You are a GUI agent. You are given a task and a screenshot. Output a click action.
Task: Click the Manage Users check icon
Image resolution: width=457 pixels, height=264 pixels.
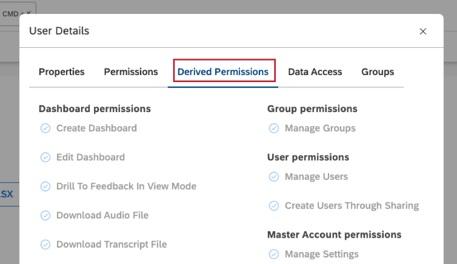274,177
